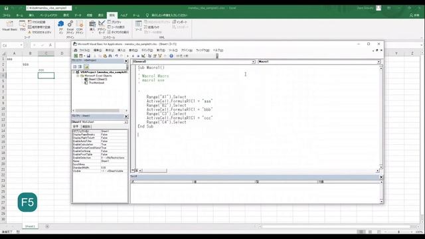Switch to the Excel ホーム ribbon tab
This screenshot has height=239, width=425.
pos(19,15)
